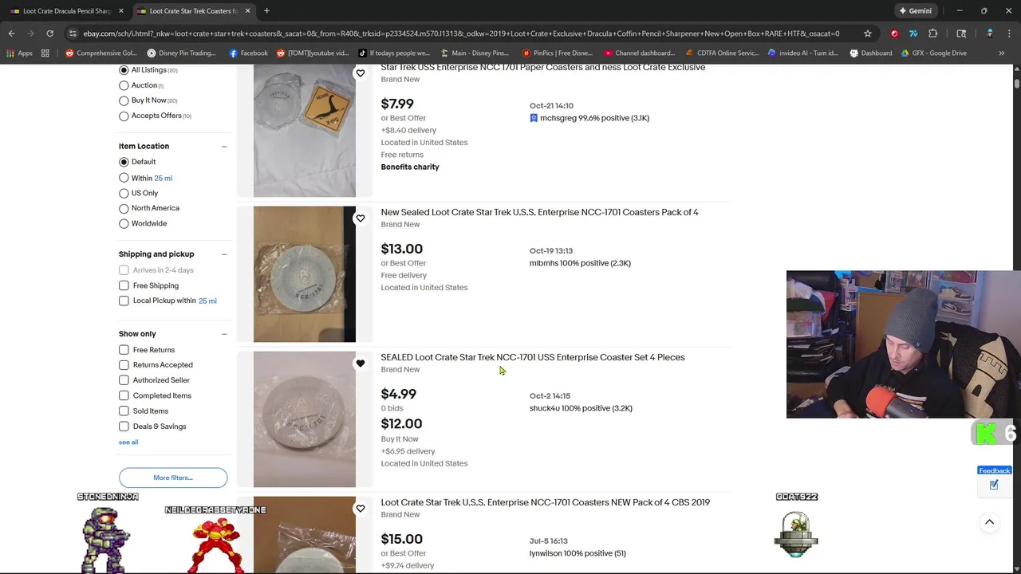
Task: Click the scroll-to-top arrow button
Action: point(989,522)
